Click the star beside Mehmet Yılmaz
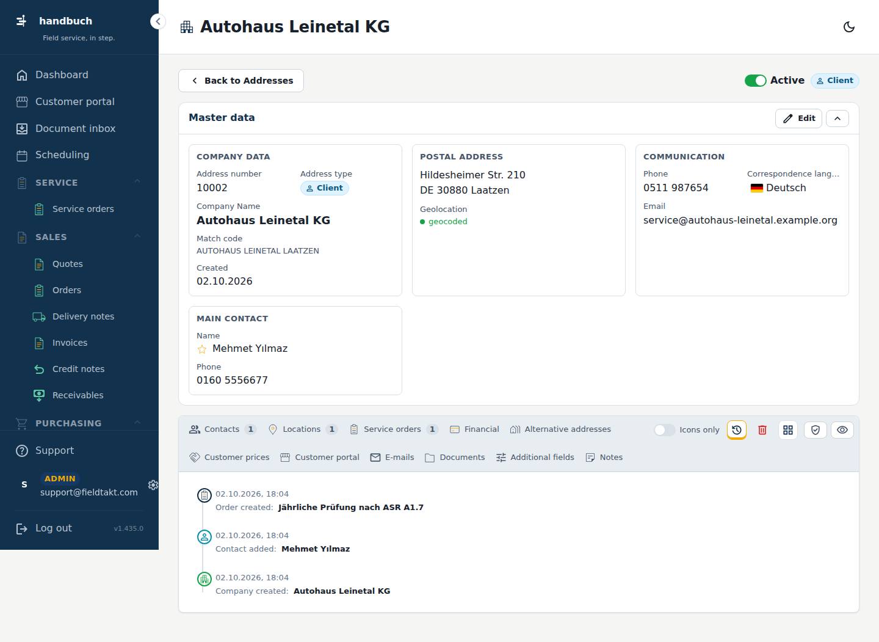 pyautogui.click(x=202, y=349)
